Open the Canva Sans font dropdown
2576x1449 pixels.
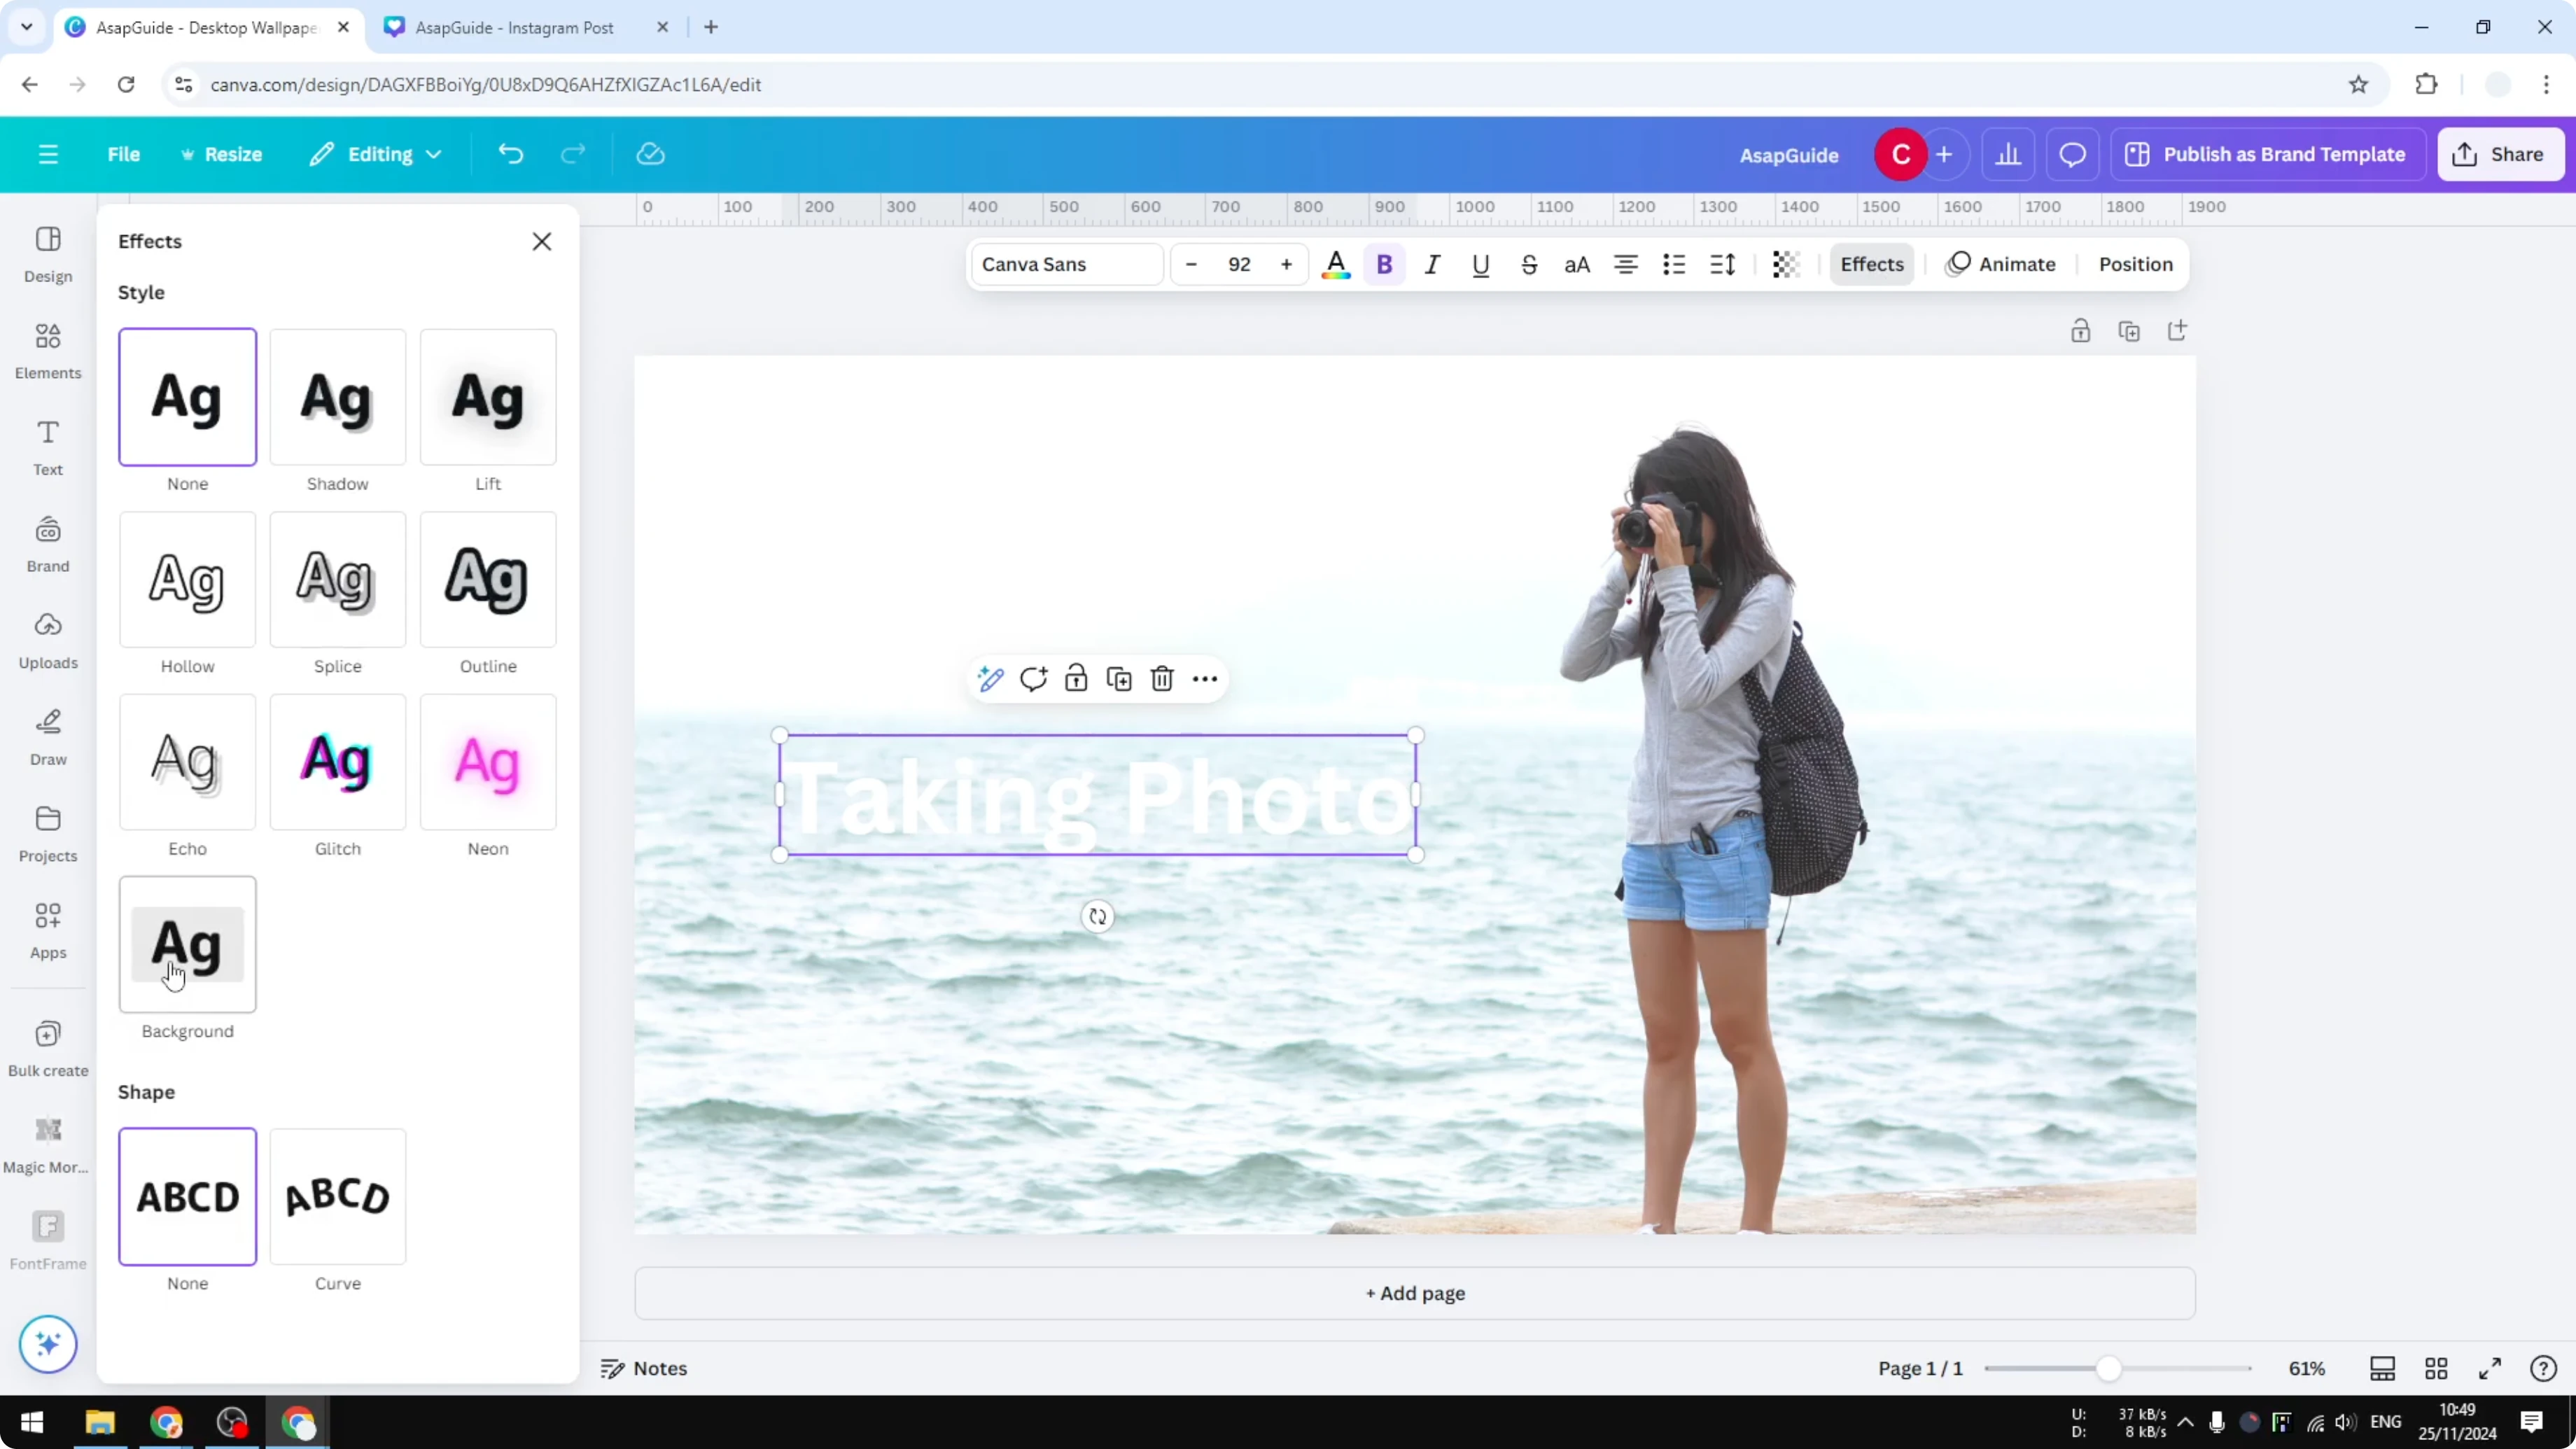tap(1065, 264)
